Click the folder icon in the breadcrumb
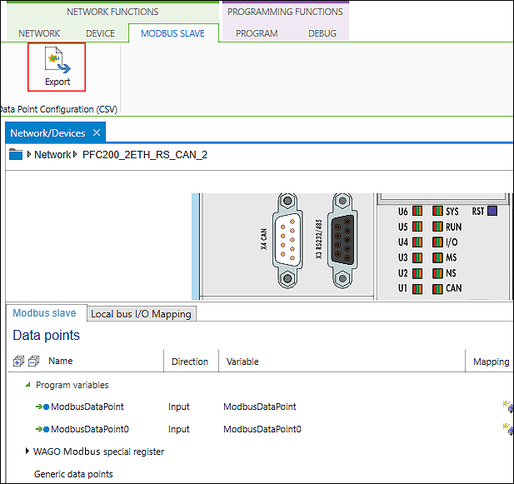This screenshot has width=514, height=484. [15, 154]
